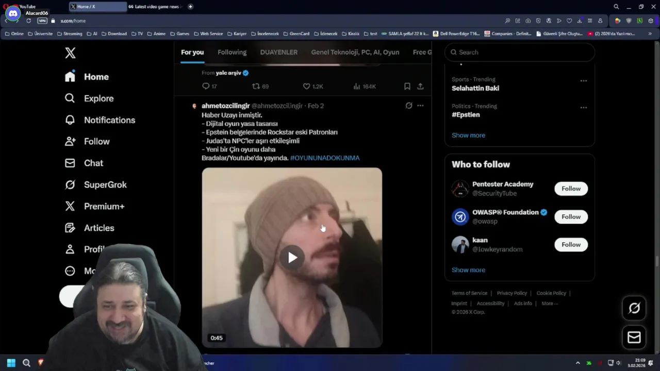Viewport: 660px width, 371px height.
Task: Open the Cookie Policy link
Action: (x=551, y=293)
